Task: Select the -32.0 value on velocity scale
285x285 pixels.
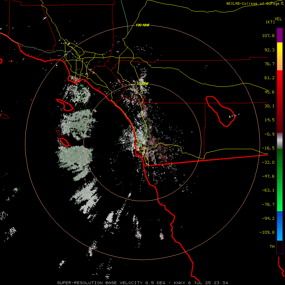Action: [268, 162]
